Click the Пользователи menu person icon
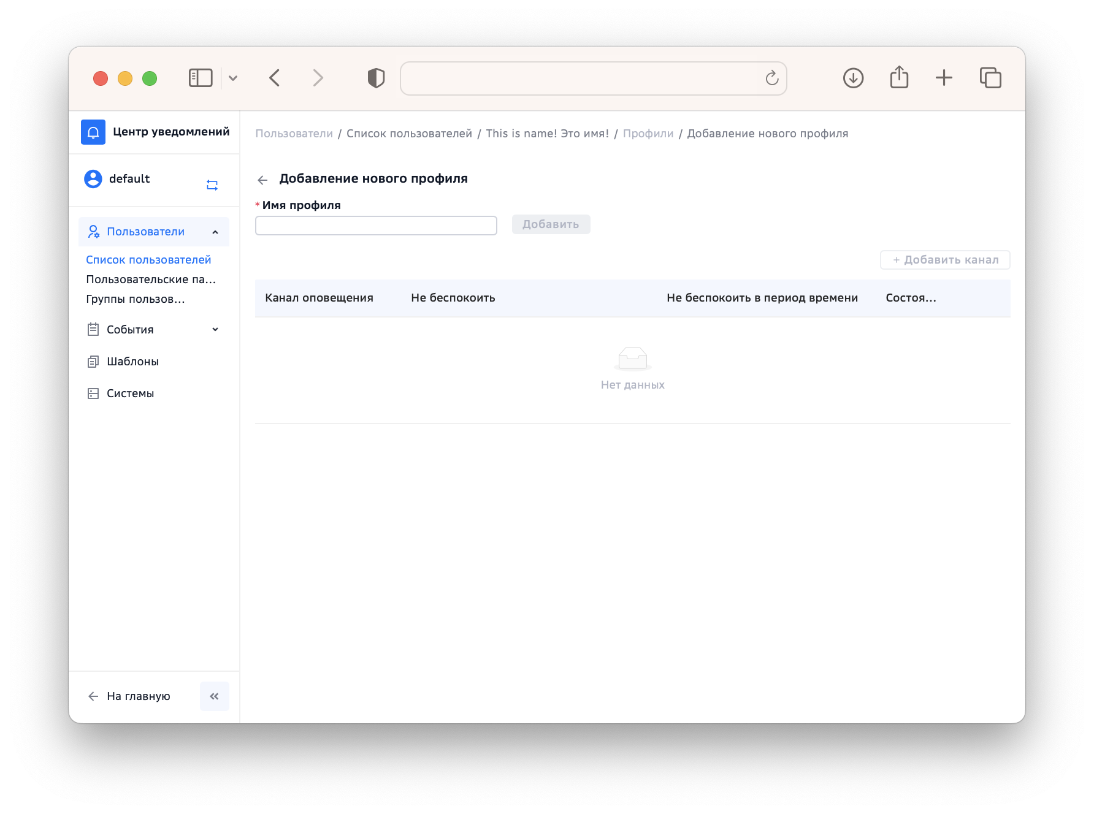 pyautogui.click(x=93, y=232)
